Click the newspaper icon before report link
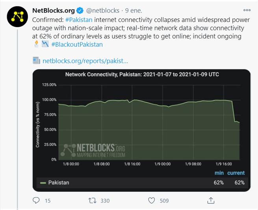The height and width of the screenshot is (210, 258). tap(36, 61)
